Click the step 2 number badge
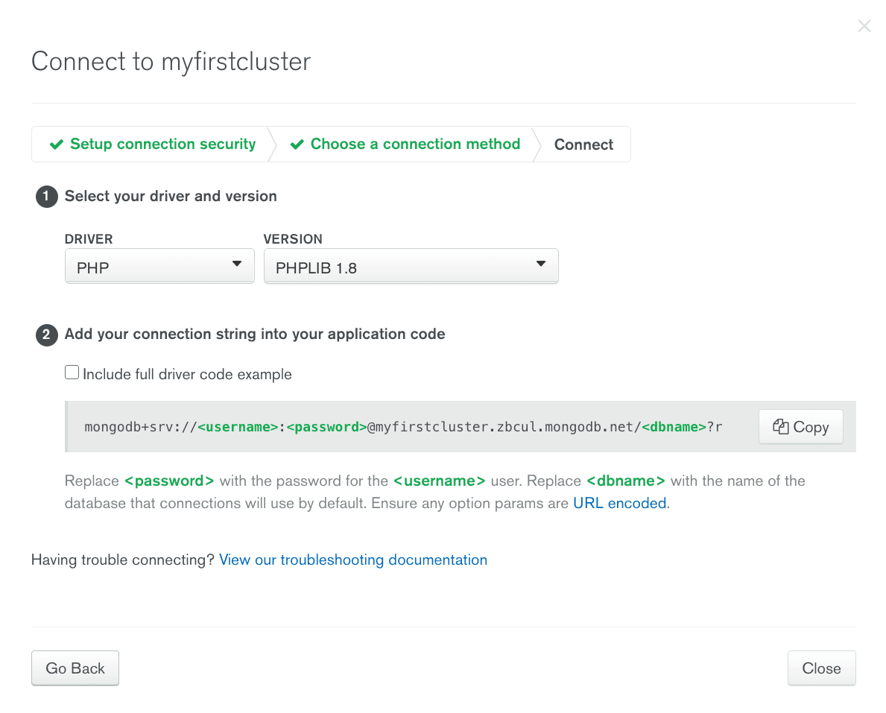Viewport: 886px width, 713px height. pos(46,335)
